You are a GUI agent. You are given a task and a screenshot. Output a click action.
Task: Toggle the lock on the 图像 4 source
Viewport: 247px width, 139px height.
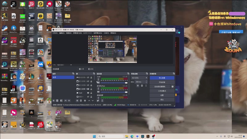click(x=91, y=97)
